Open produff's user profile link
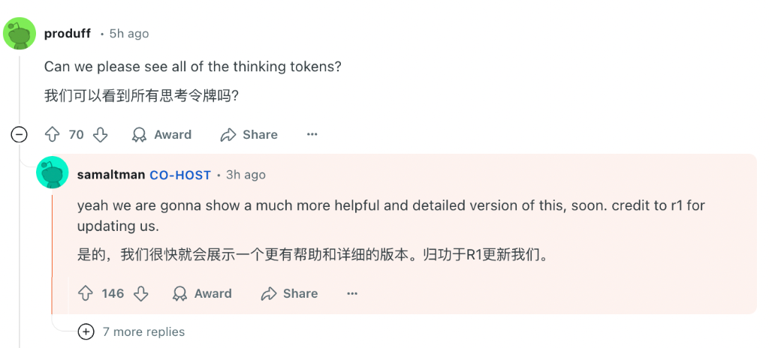This screenshot has width=769, height=348. pyautogui.click(x=67, y=34)
